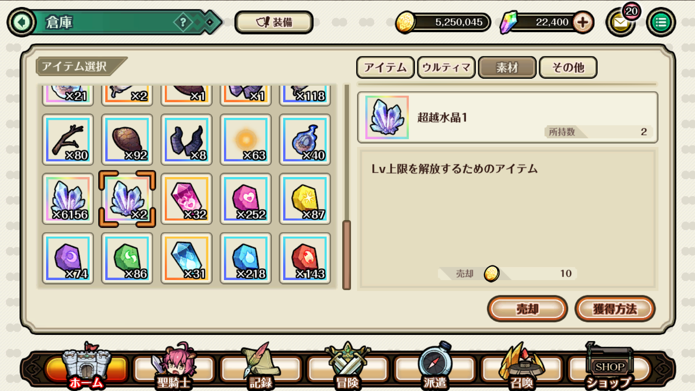Screen dimensions: 695x391
Task: Click the item list scrollbar handle
Action: click(347, 255)
